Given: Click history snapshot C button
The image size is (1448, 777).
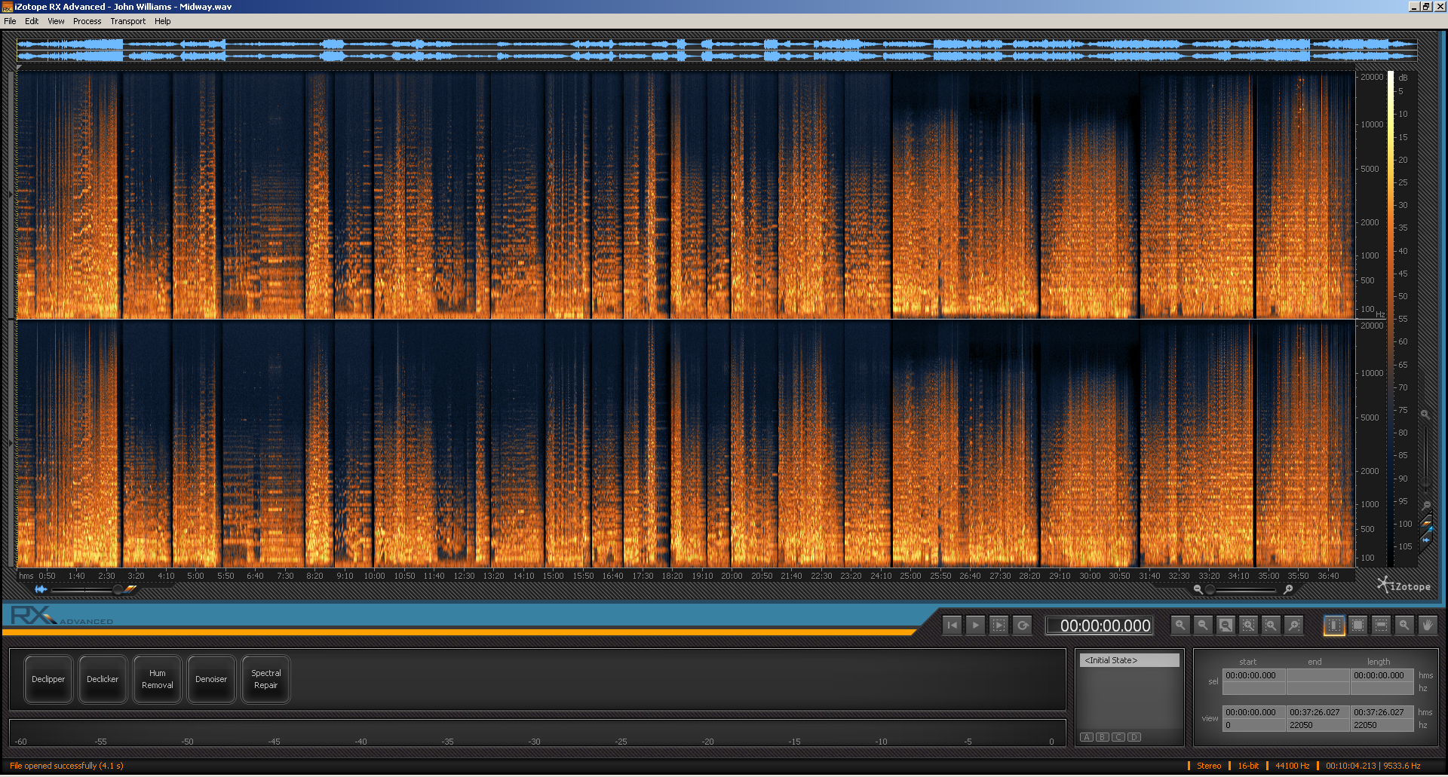Looking at the screenshot, I should click(x=1118, y=737).
